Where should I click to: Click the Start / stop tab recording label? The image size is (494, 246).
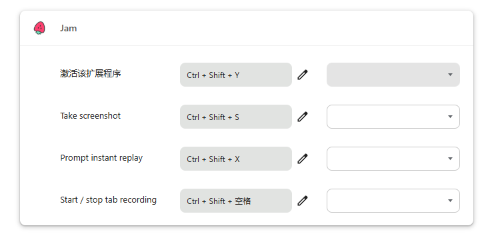(109, 200)
